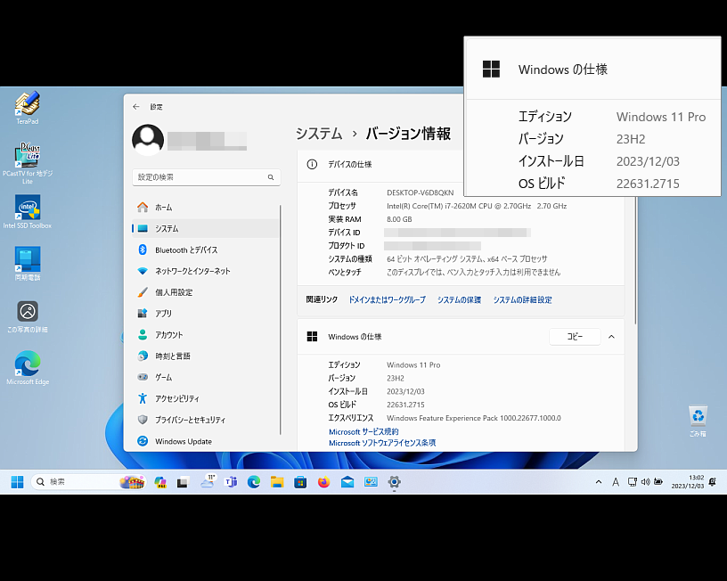
Task: Click the コピー button for Windows specifications
Action: pyautogui.click(x=575, y=337)
